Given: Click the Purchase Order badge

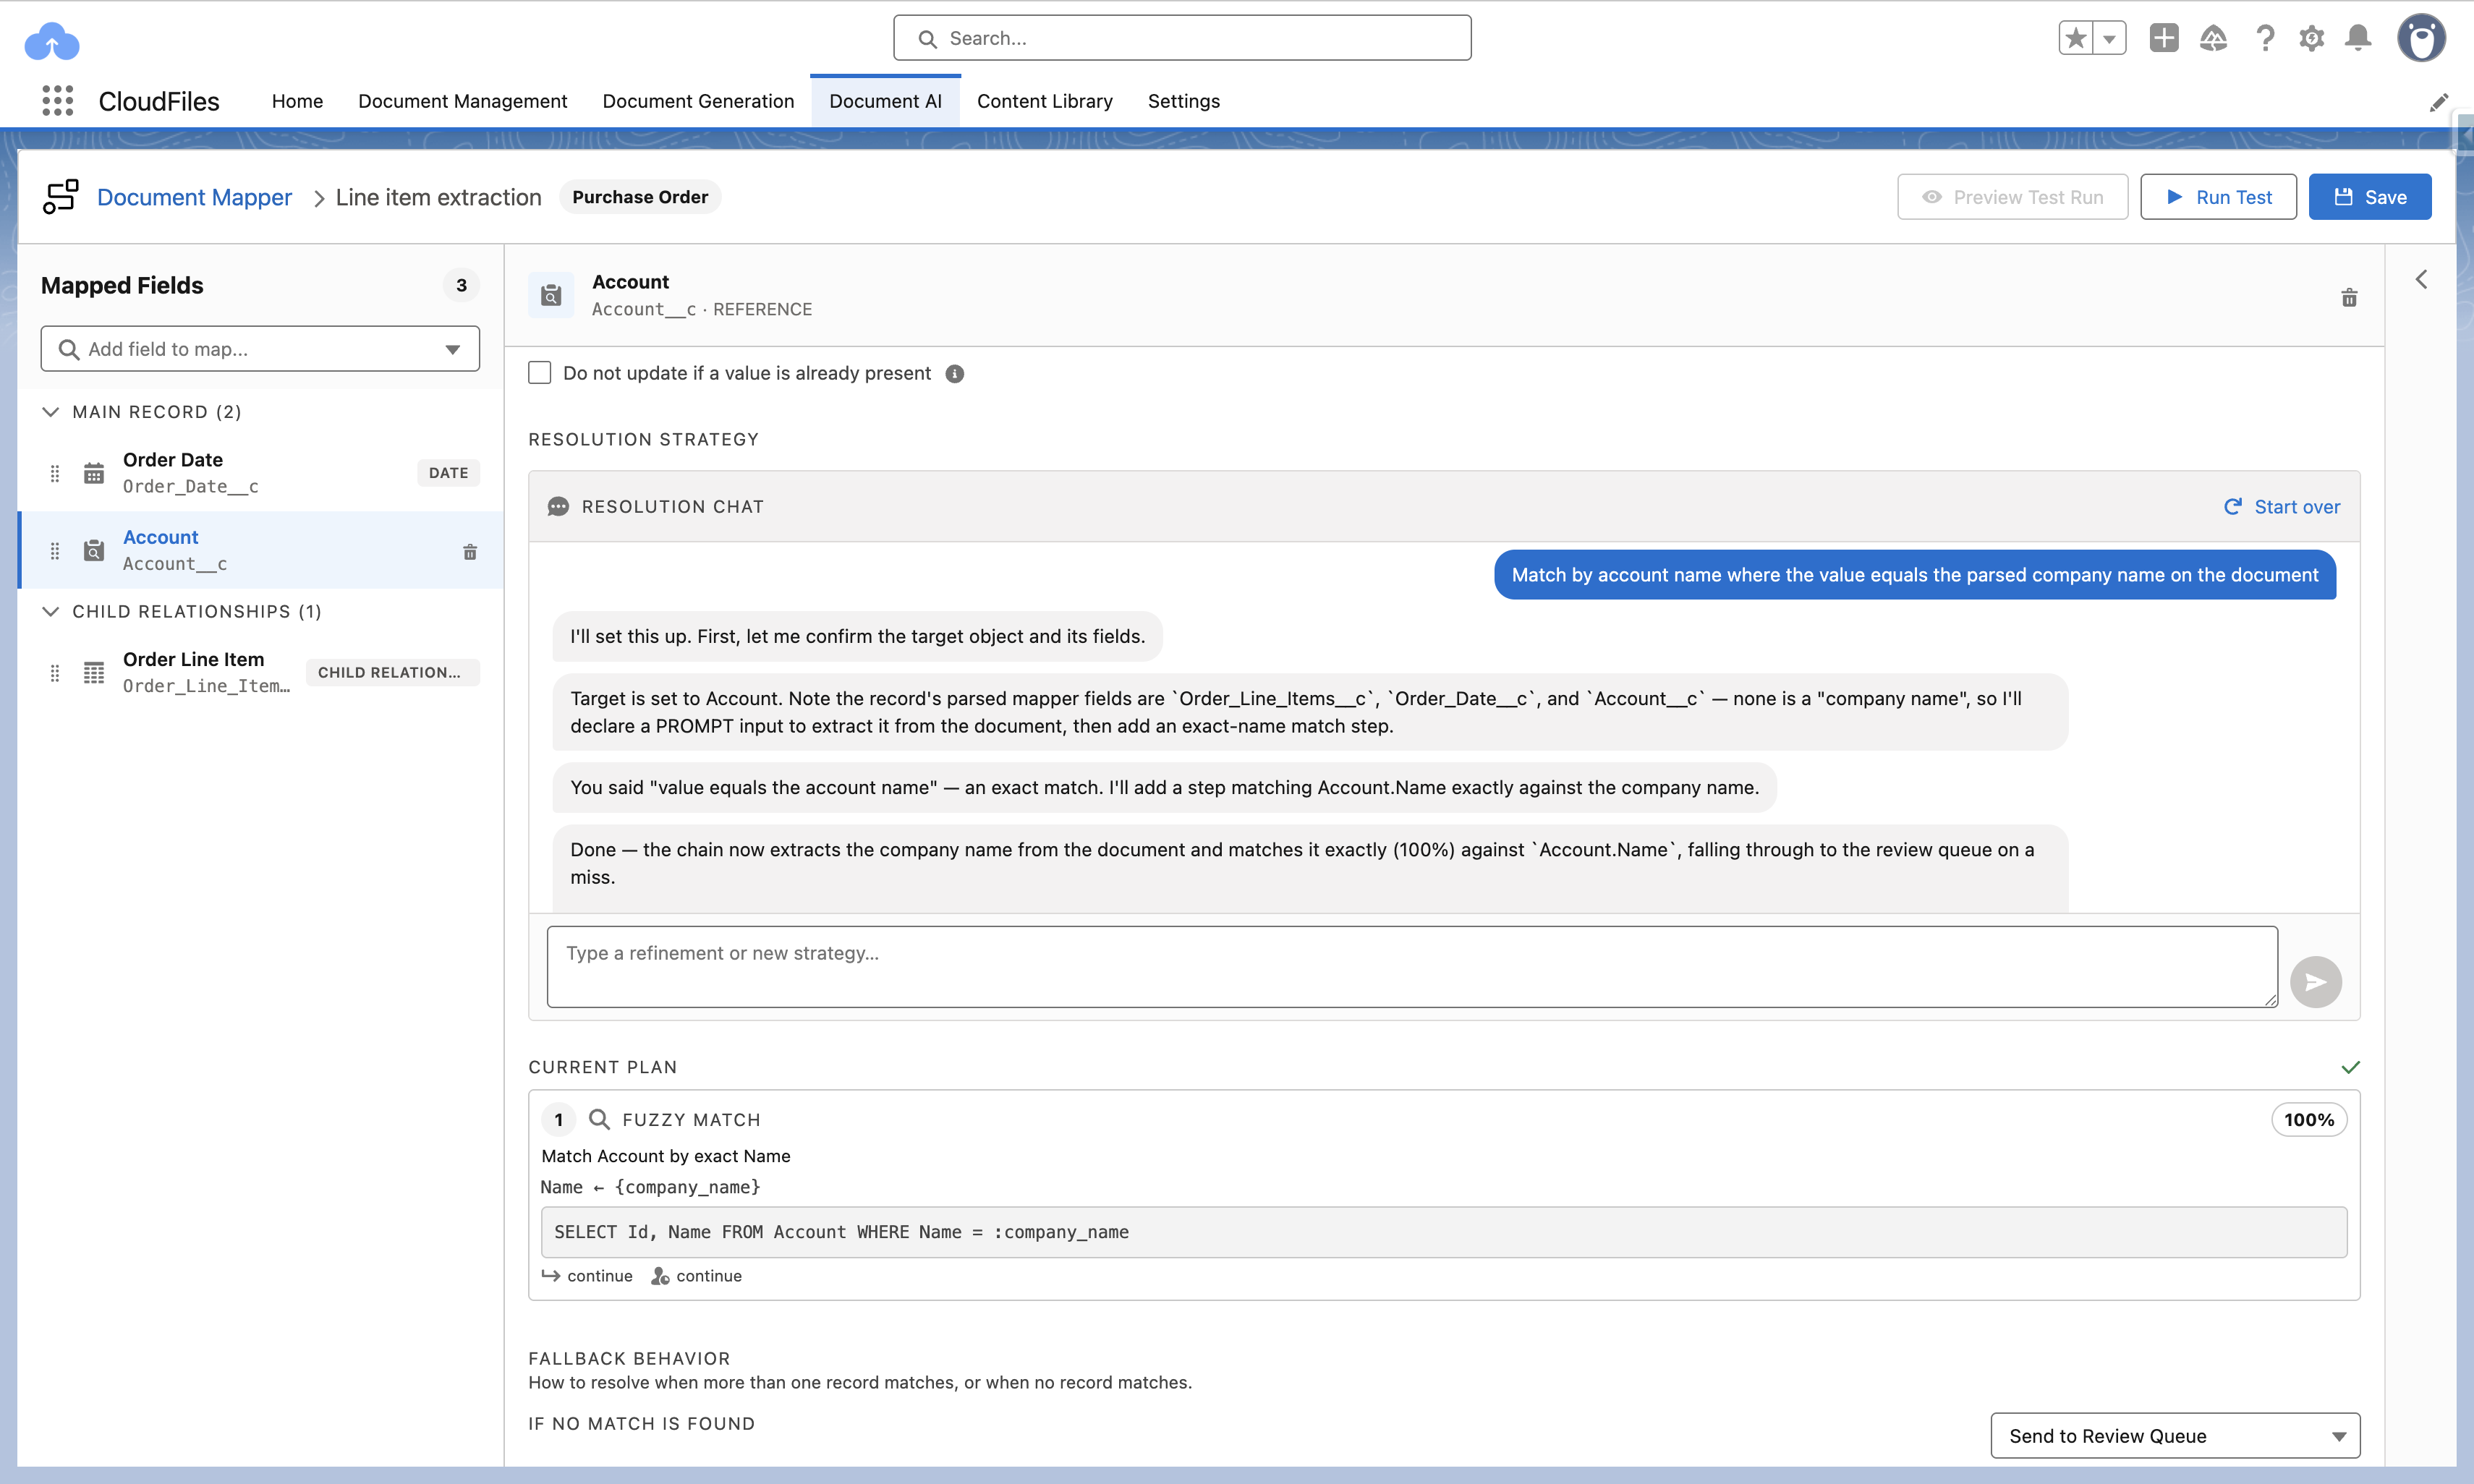Looking at the screenshot, I should click(640, 197).
